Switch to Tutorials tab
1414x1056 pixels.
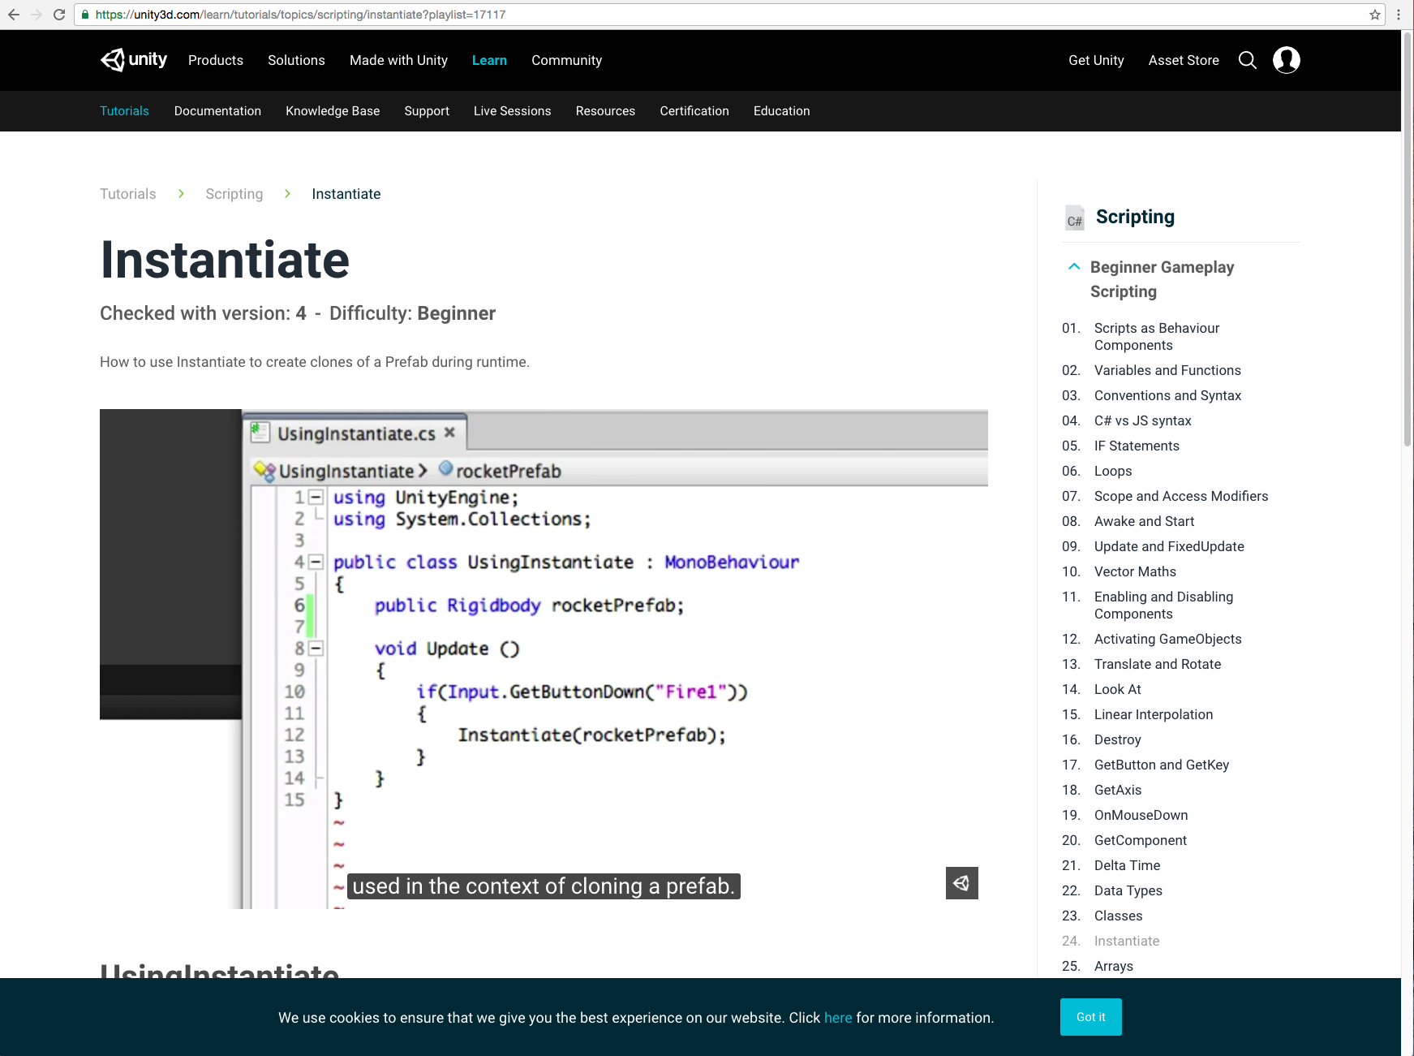(124, 111)
